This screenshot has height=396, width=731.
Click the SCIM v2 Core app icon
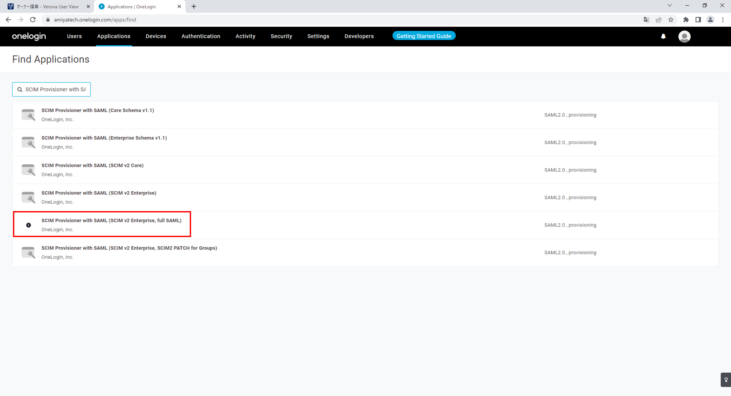point(28,170)
